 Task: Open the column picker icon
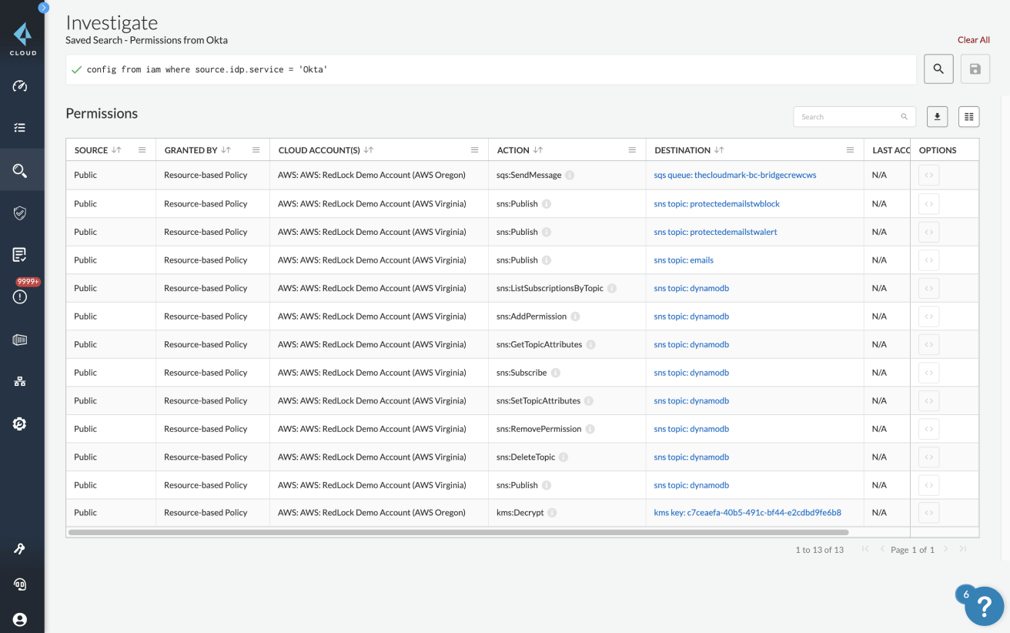[968, 117]
